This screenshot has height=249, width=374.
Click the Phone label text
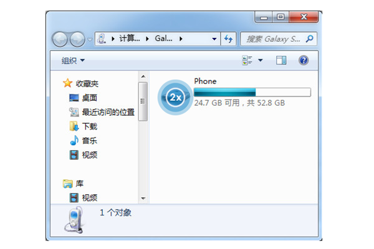[205, 82]
